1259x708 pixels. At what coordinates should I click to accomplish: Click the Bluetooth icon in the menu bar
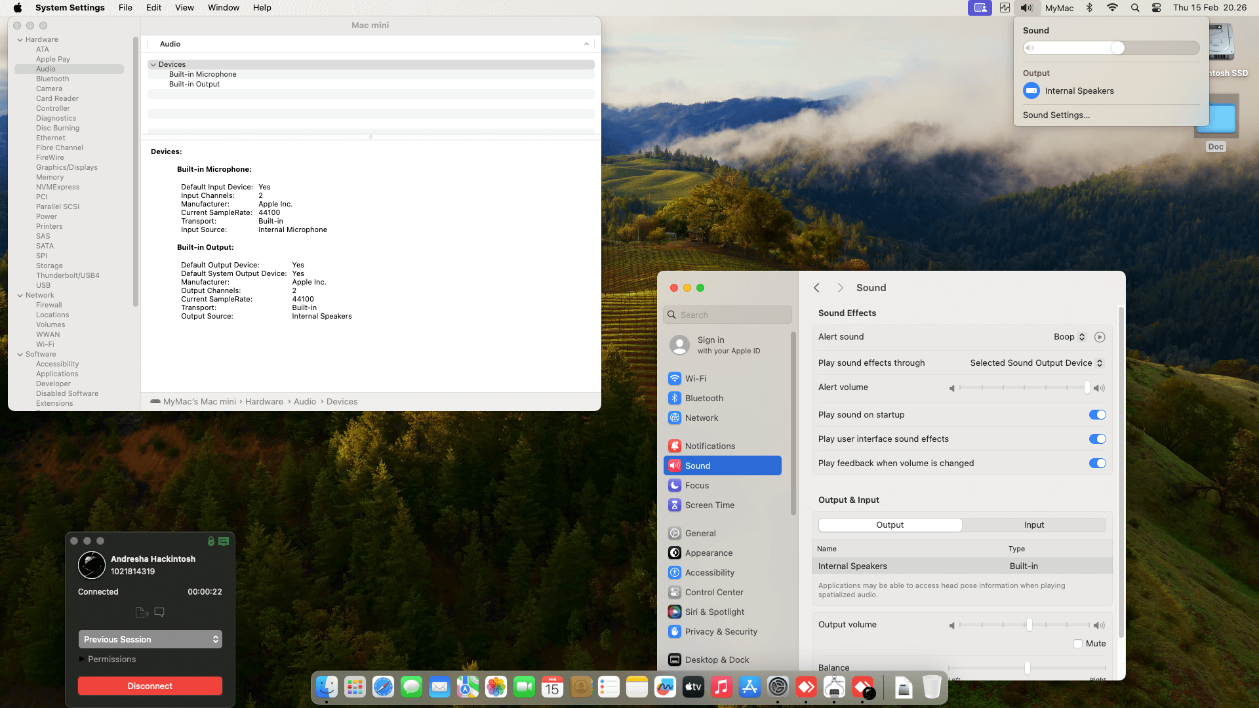(1089, 8)
